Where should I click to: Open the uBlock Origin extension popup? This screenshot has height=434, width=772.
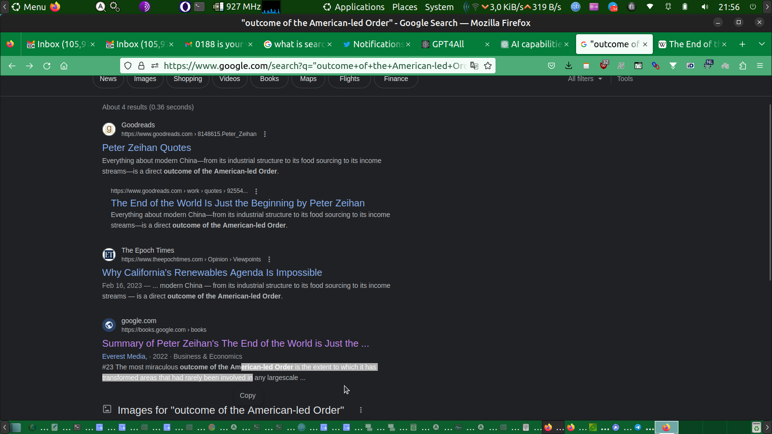click(x=604, y=65)
